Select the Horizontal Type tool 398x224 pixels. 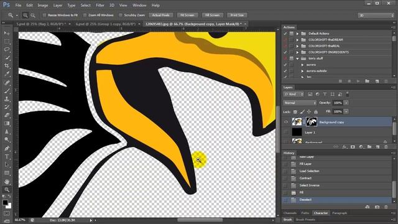pos(7,156)
